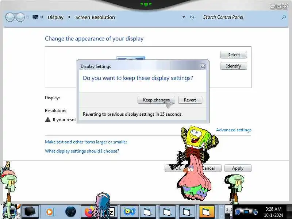Click the Detect button
The height and width of the screenshot is (219, 292).
point(234,55)
